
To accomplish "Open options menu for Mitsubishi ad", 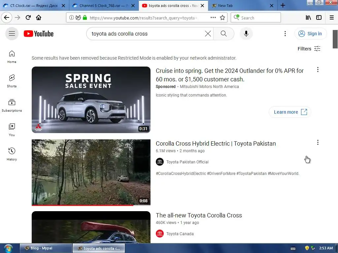I will (x=318, y=70).
